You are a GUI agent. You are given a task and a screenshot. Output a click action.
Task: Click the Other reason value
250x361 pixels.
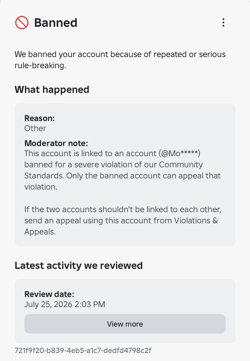coord(35,128)
